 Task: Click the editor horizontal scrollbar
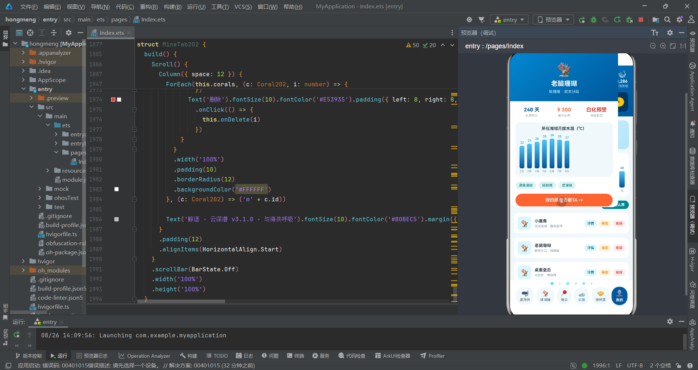181,301
